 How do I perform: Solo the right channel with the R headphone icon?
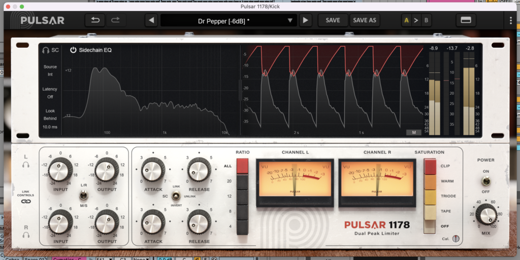[x=26, y=235]
